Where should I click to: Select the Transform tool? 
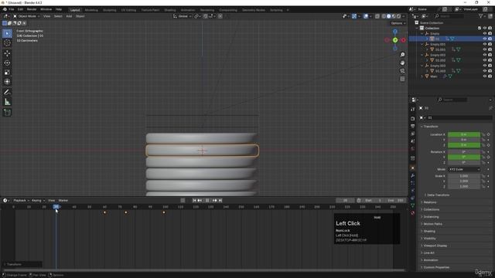tap(7, 82)
